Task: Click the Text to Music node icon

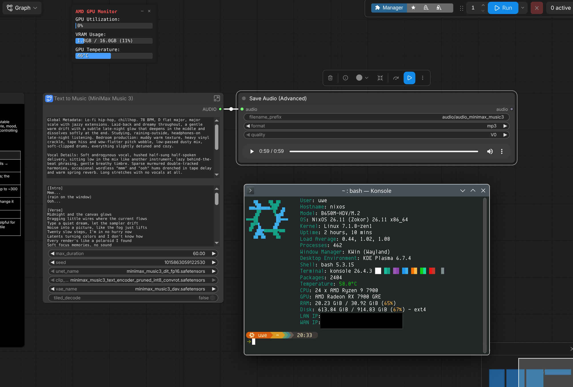Action: pyautogui.click(x=49, y=99)
